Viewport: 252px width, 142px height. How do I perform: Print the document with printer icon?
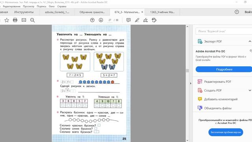(x=15, y=20)
